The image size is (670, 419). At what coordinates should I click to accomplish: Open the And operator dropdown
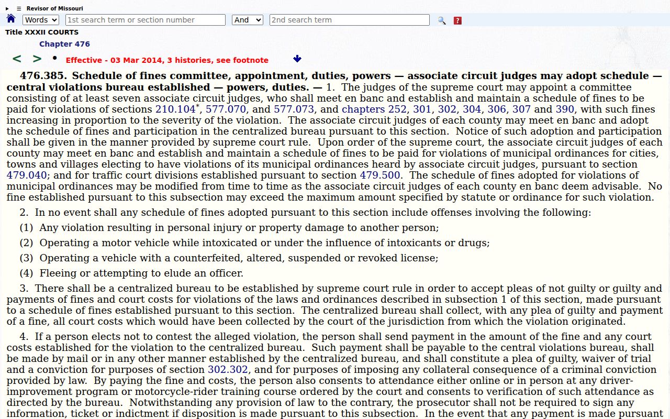coord(248,20)
